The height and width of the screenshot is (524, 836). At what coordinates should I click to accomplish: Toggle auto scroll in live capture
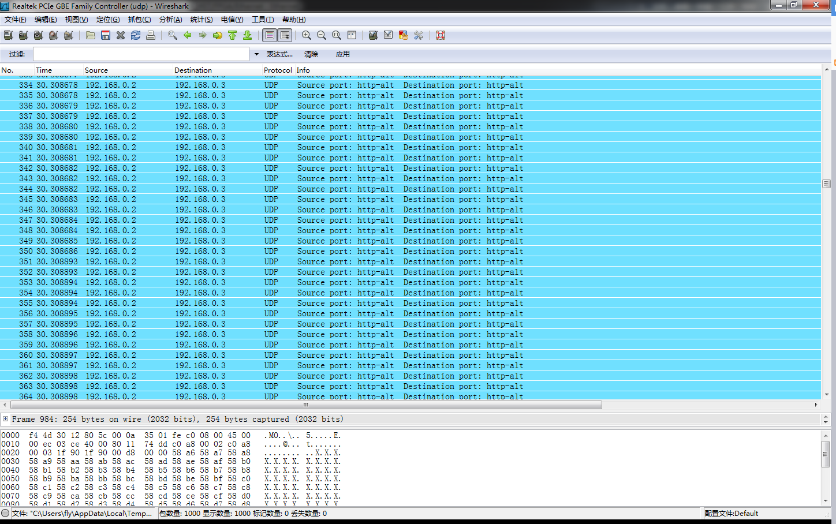point(285,35)
